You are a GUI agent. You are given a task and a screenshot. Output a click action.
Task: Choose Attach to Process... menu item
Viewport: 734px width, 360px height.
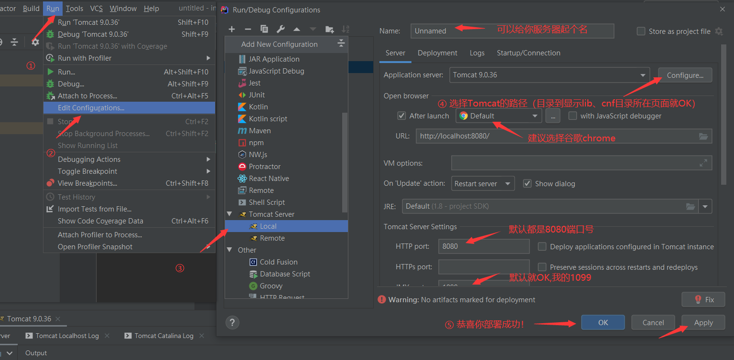click(129, 95)
